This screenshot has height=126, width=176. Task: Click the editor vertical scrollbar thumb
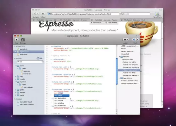(117, 71)
